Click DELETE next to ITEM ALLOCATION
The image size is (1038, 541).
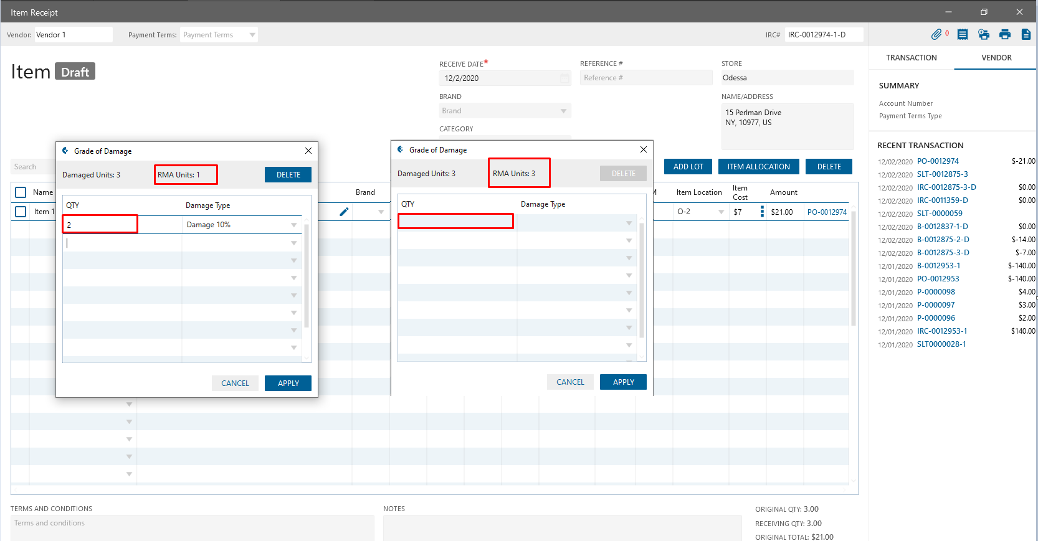[829, 167]
